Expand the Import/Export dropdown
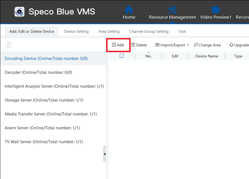The width and height of the screenshot is (249, 179). coord(172,45)
